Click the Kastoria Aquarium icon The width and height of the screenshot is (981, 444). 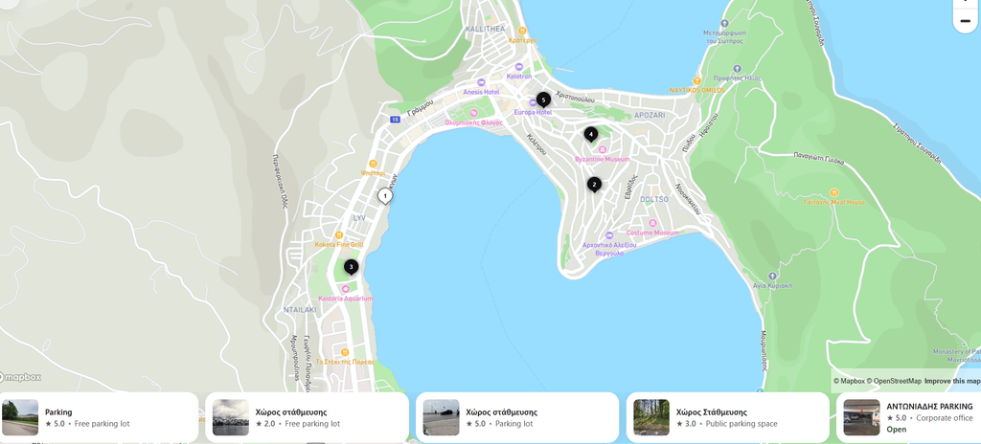click(x=345, y=289)
